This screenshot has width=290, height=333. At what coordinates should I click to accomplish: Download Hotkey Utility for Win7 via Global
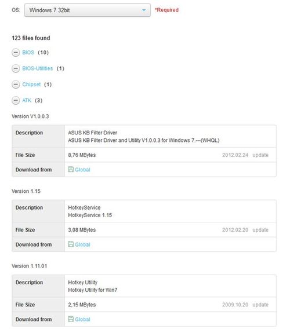pyautogui.click(x=82, y=320)
